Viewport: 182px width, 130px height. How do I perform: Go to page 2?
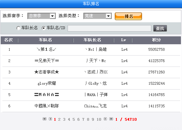pos(59,119)
